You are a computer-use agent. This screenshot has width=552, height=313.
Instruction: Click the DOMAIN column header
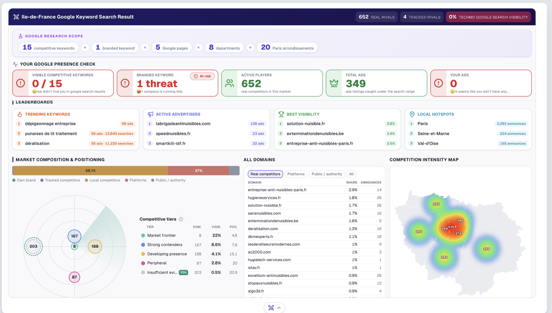(x=255, y=183)
